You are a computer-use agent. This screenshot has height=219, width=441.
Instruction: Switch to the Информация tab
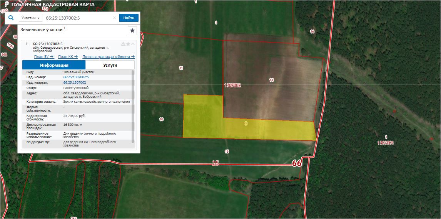tap(54, 65)
